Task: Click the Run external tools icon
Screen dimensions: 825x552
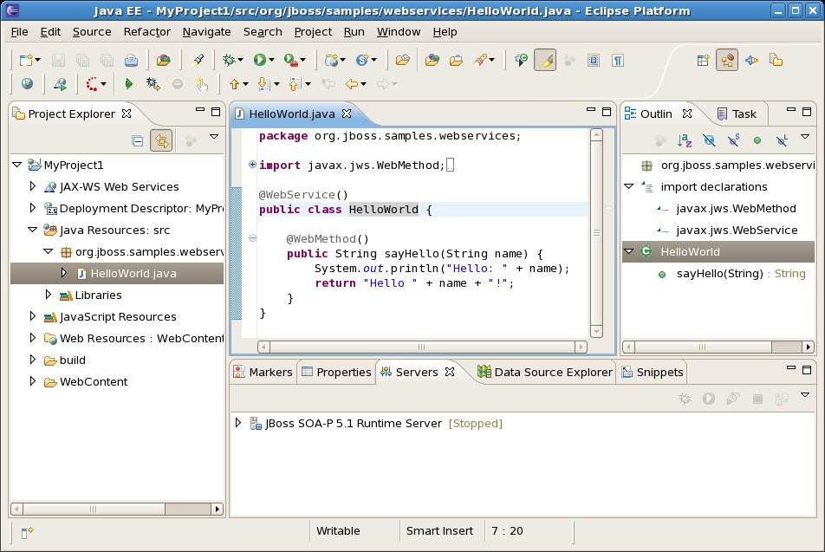Action: pyautogui.click(x=290, y=60)
